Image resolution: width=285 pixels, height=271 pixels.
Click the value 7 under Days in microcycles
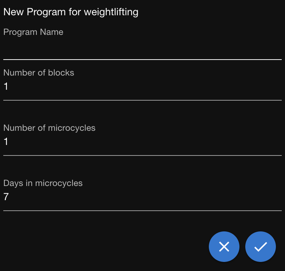point(6,197)
